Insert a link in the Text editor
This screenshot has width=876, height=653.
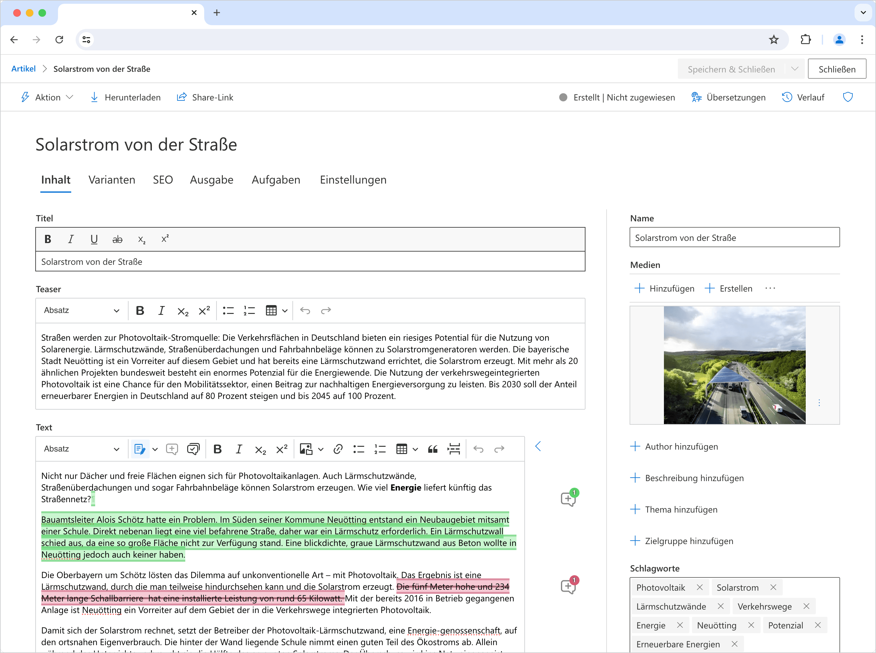click(x=338, y=449)
